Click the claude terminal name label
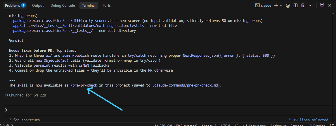 [266, 6]
